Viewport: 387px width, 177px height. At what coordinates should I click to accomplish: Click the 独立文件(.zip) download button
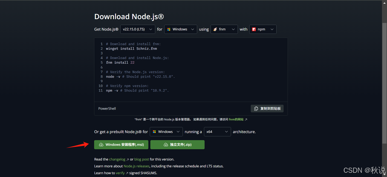(177, 145)
